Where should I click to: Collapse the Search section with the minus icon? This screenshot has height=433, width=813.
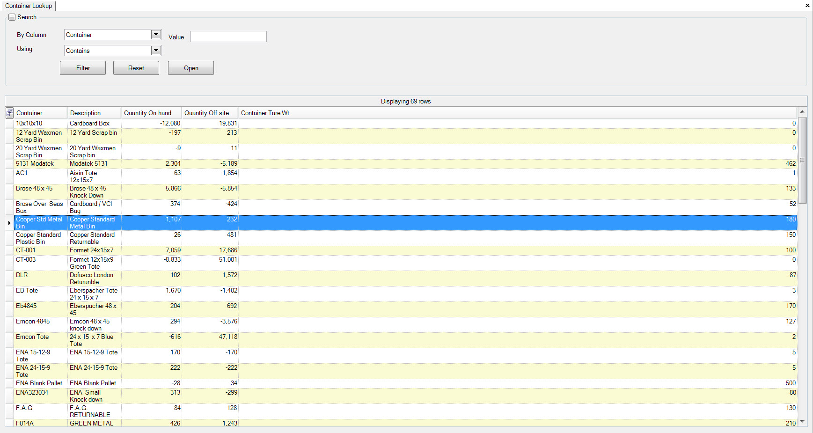(12, 17)
